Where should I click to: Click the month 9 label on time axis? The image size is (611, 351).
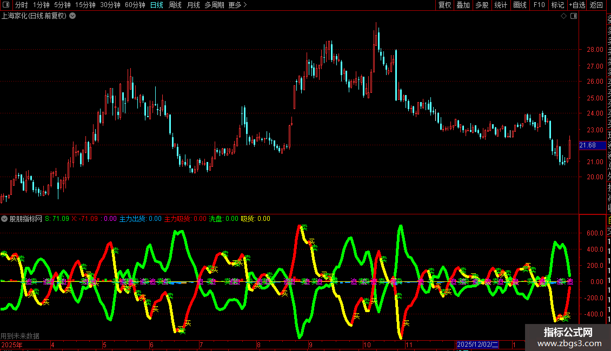(310, 345)
